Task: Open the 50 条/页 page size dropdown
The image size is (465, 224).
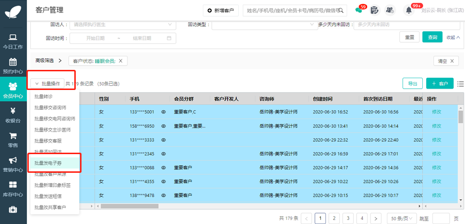Action: pyautogui.click(x=402, y=219)
